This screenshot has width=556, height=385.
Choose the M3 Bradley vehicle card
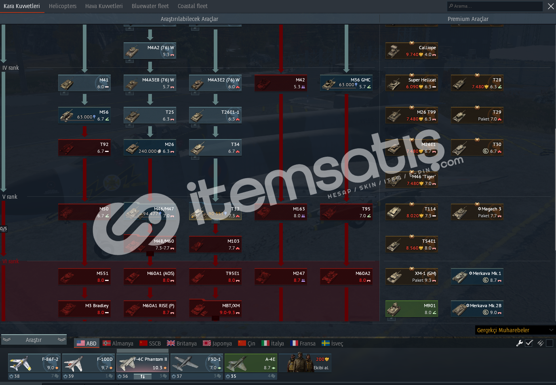click(84, 309)
